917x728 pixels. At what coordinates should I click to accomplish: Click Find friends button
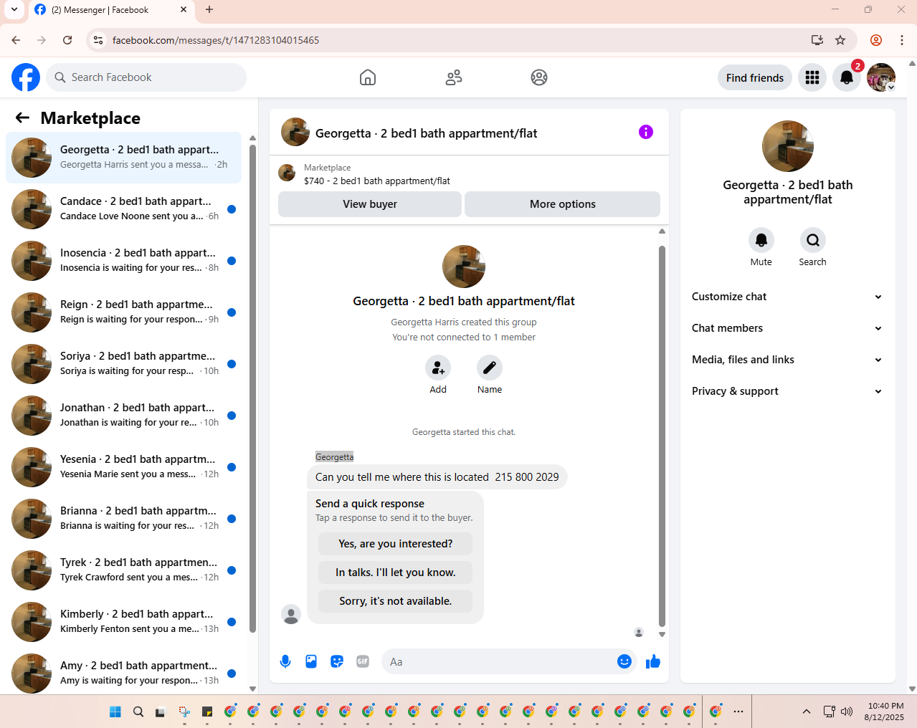point(755,77)
